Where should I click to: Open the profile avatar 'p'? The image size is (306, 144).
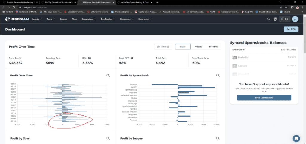pos(295,19)
